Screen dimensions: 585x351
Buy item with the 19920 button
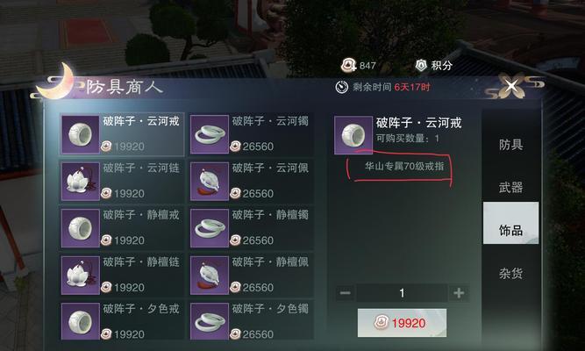click(402, 323)
